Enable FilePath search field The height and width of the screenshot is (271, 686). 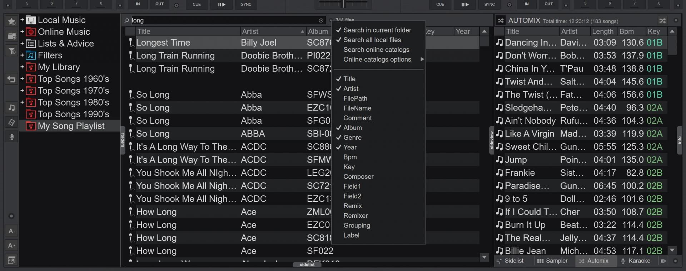click(x=355, y=99)
